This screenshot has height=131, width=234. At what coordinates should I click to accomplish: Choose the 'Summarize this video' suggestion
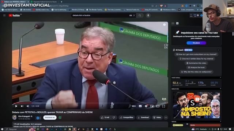196,63
